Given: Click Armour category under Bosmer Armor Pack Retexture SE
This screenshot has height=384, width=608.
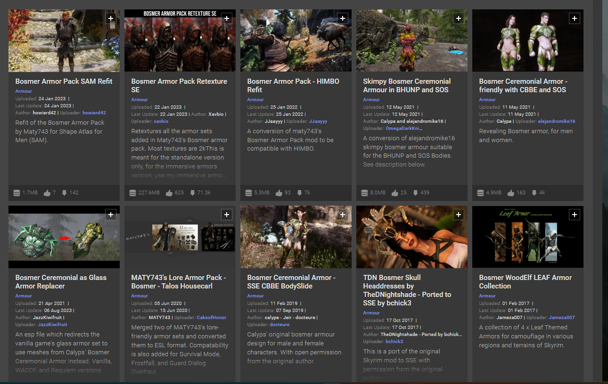Looking at the screenshot, I should coord(140,100).
